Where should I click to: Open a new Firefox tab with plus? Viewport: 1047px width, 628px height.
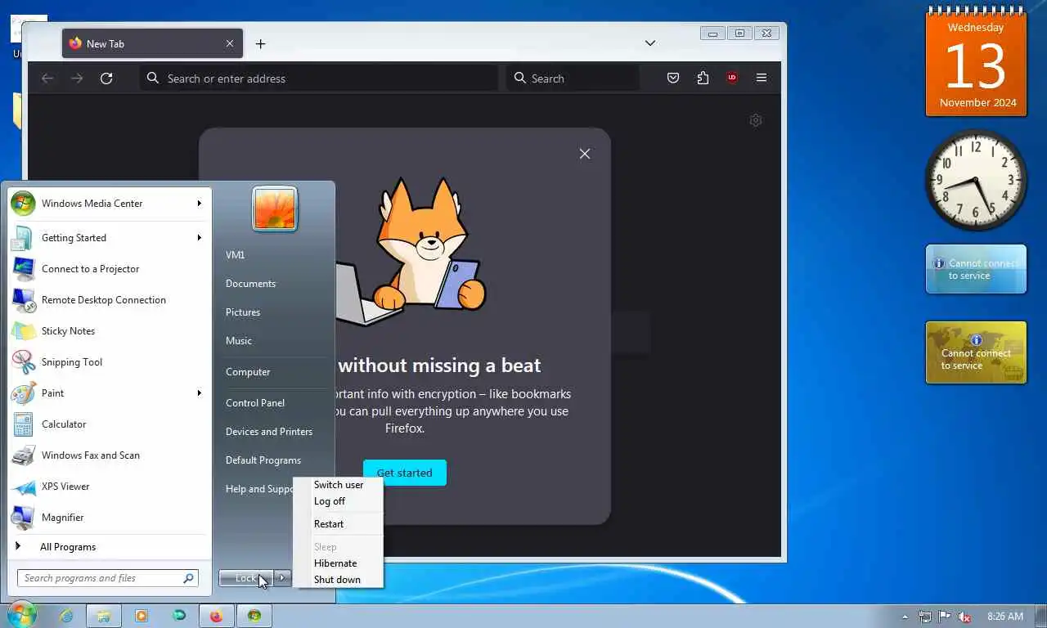tap(260, 43)
